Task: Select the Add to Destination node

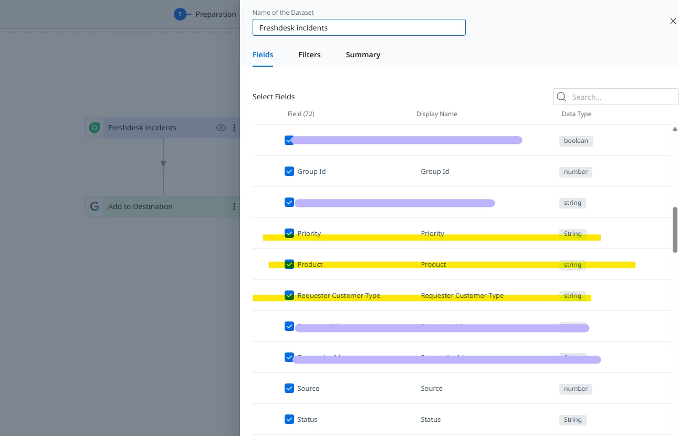Action: 162,206
